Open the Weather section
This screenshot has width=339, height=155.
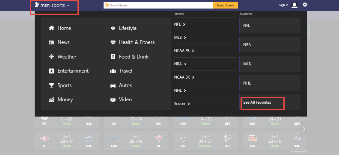coord(67,57)
